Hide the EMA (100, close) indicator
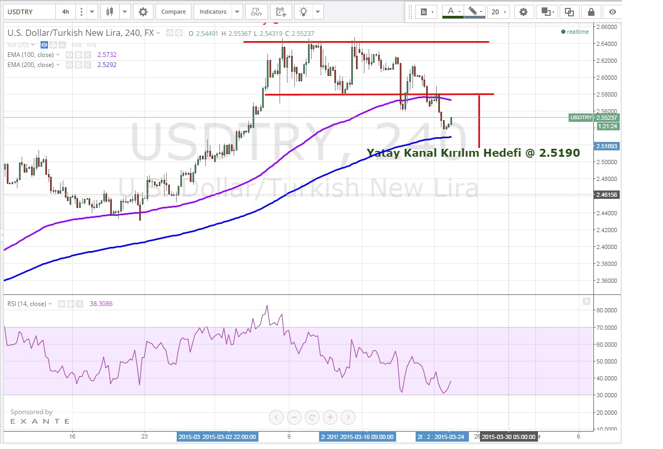Screen dimensions: 663x449 point(69,55)
